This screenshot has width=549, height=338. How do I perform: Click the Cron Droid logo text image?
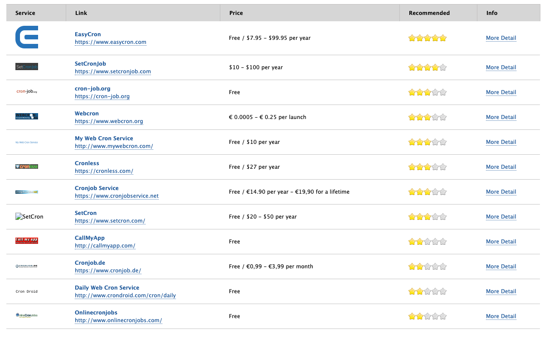click(27, 291)
